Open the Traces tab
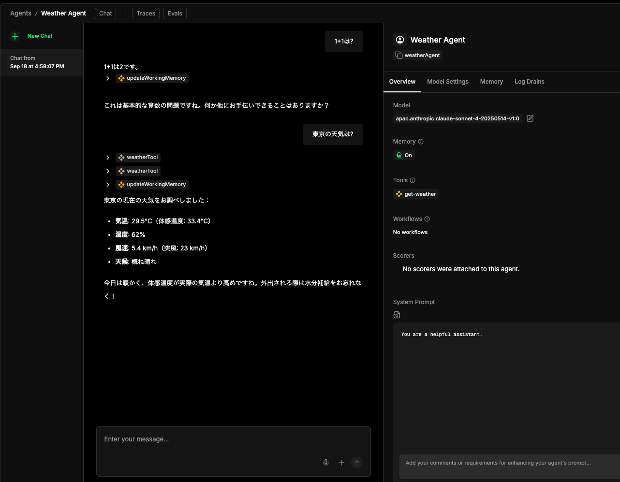The width and height of the screenshot is (620, 482). pyautogui.click(x=146, y=14)
